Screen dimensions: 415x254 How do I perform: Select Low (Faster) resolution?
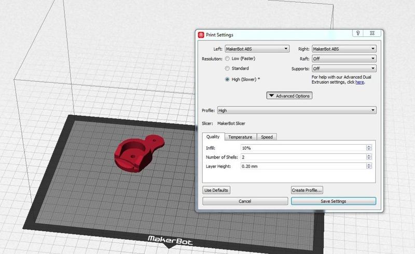pyautogui.click(x=227, y=59)
